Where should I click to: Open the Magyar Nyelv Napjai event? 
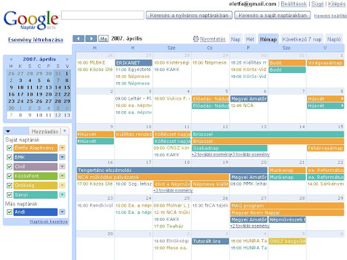[287, 213]
